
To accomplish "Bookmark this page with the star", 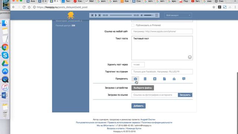I will click(x=214, y=7).
